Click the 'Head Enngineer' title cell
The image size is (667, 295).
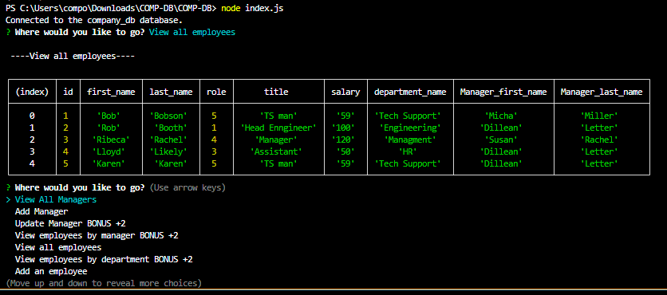pos(278,128)
